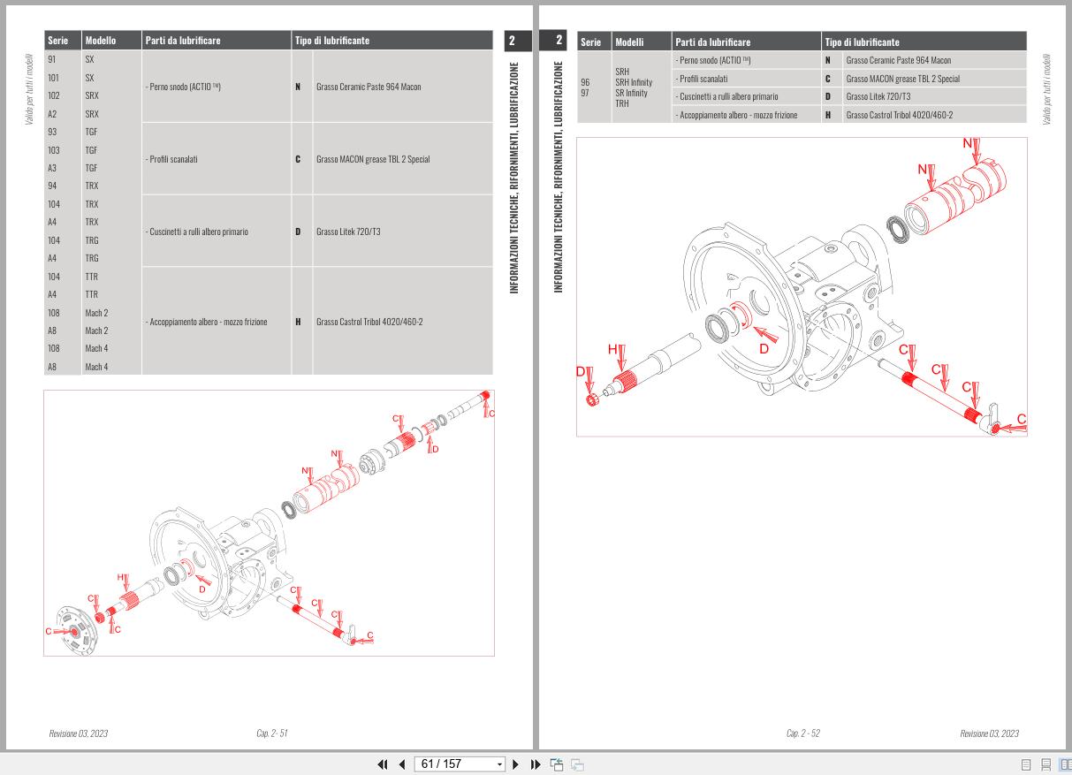The width and height of the screenshot is (1072, 775).
Task: Click 'Grasso Ceramic Paste 964 Macon' on the left page
Action: [369, 87]
